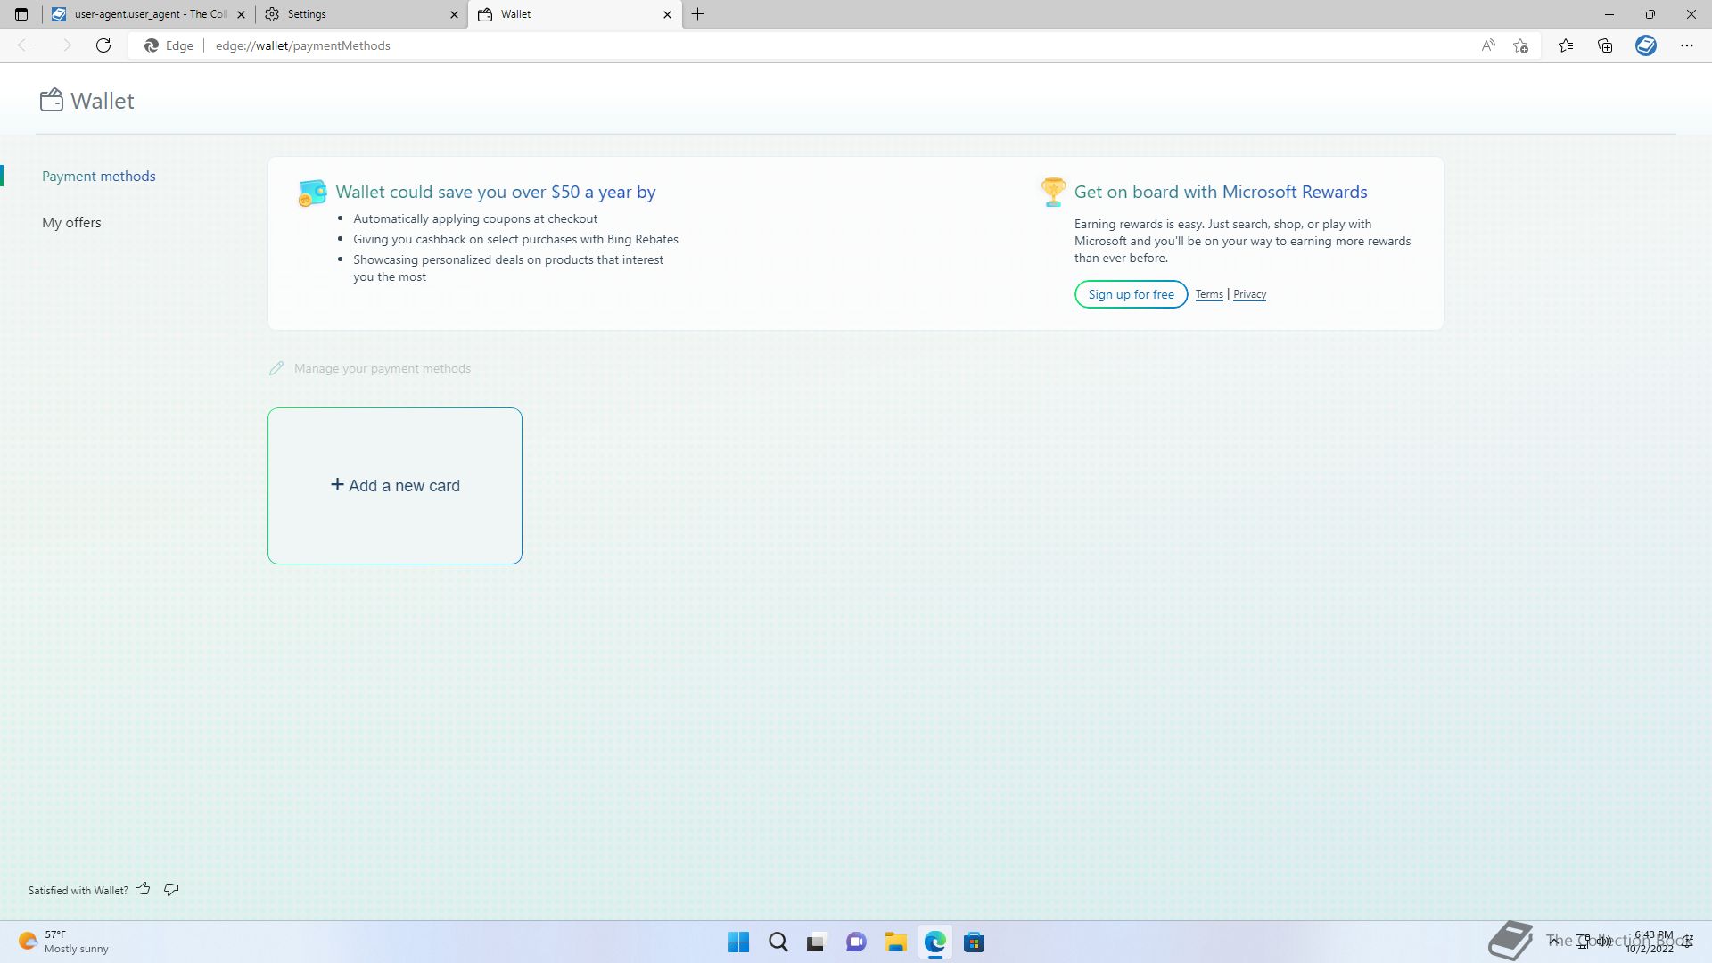Switch to the Settings tab
Viewport: 1712px width, 963px height.
[361, 14]
